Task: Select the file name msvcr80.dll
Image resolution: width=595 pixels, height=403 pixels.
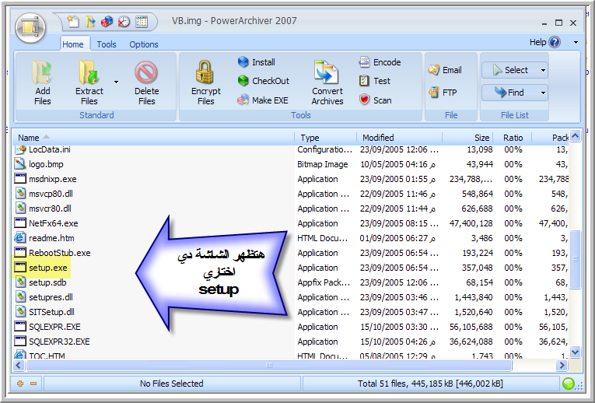Action: pos(50,209)
